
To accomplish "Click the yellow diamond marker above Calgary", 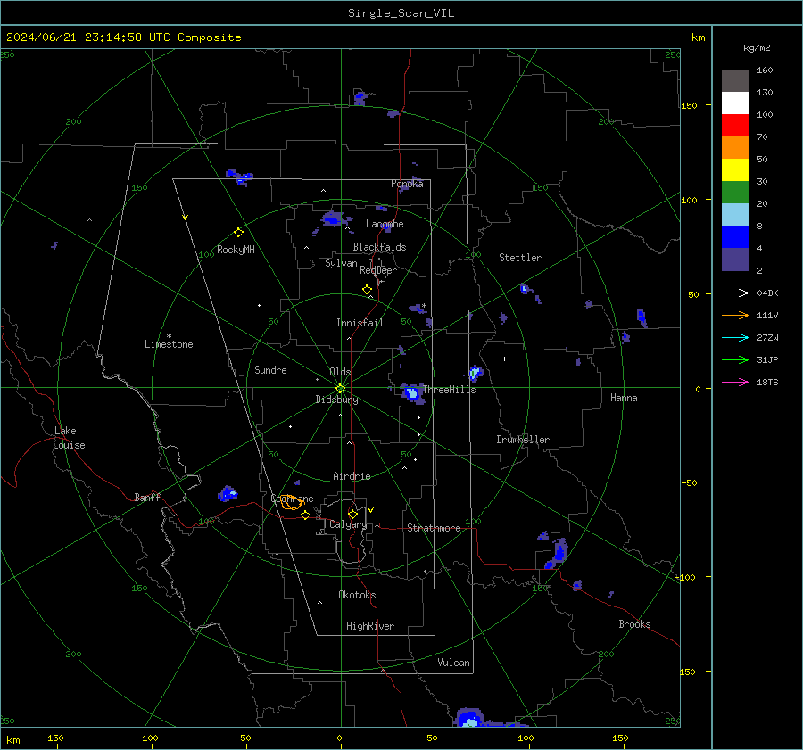I will (x=352, y=514).
